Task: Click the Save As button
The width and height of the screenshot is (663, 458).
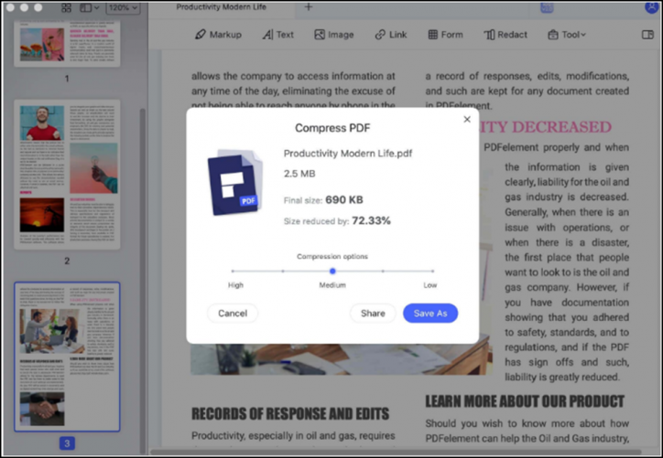Action: (x=430, y=314)
